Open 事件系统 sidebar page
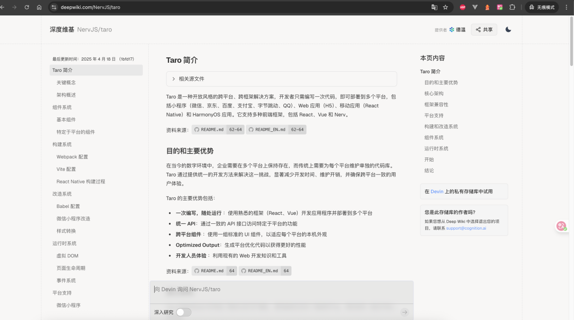The height and width of the screenshot is (320, 574). tap(66, 281)
